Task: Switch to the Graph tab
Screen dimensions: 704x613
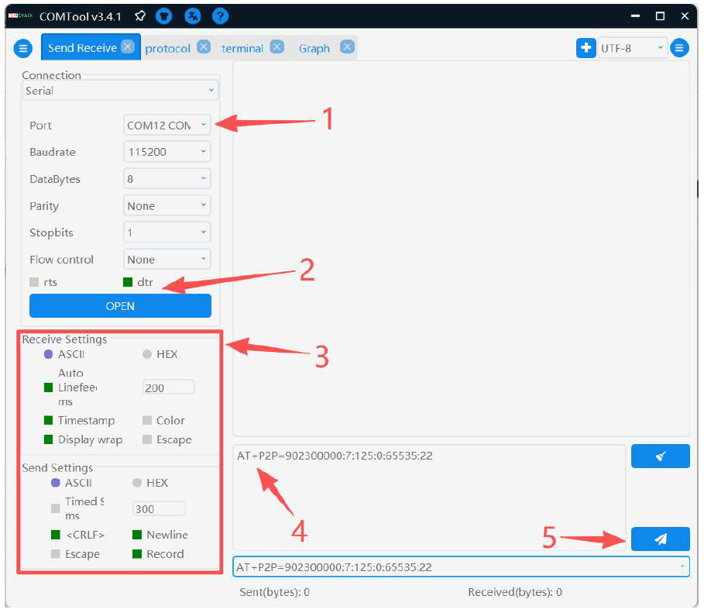Action: [314, 48]
